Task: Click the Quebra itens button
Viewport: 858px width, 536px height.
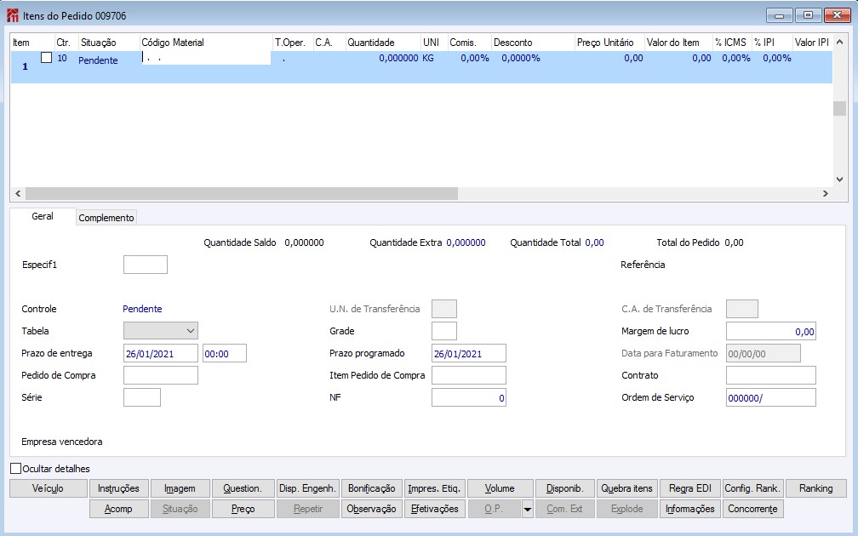Action: 627,488
